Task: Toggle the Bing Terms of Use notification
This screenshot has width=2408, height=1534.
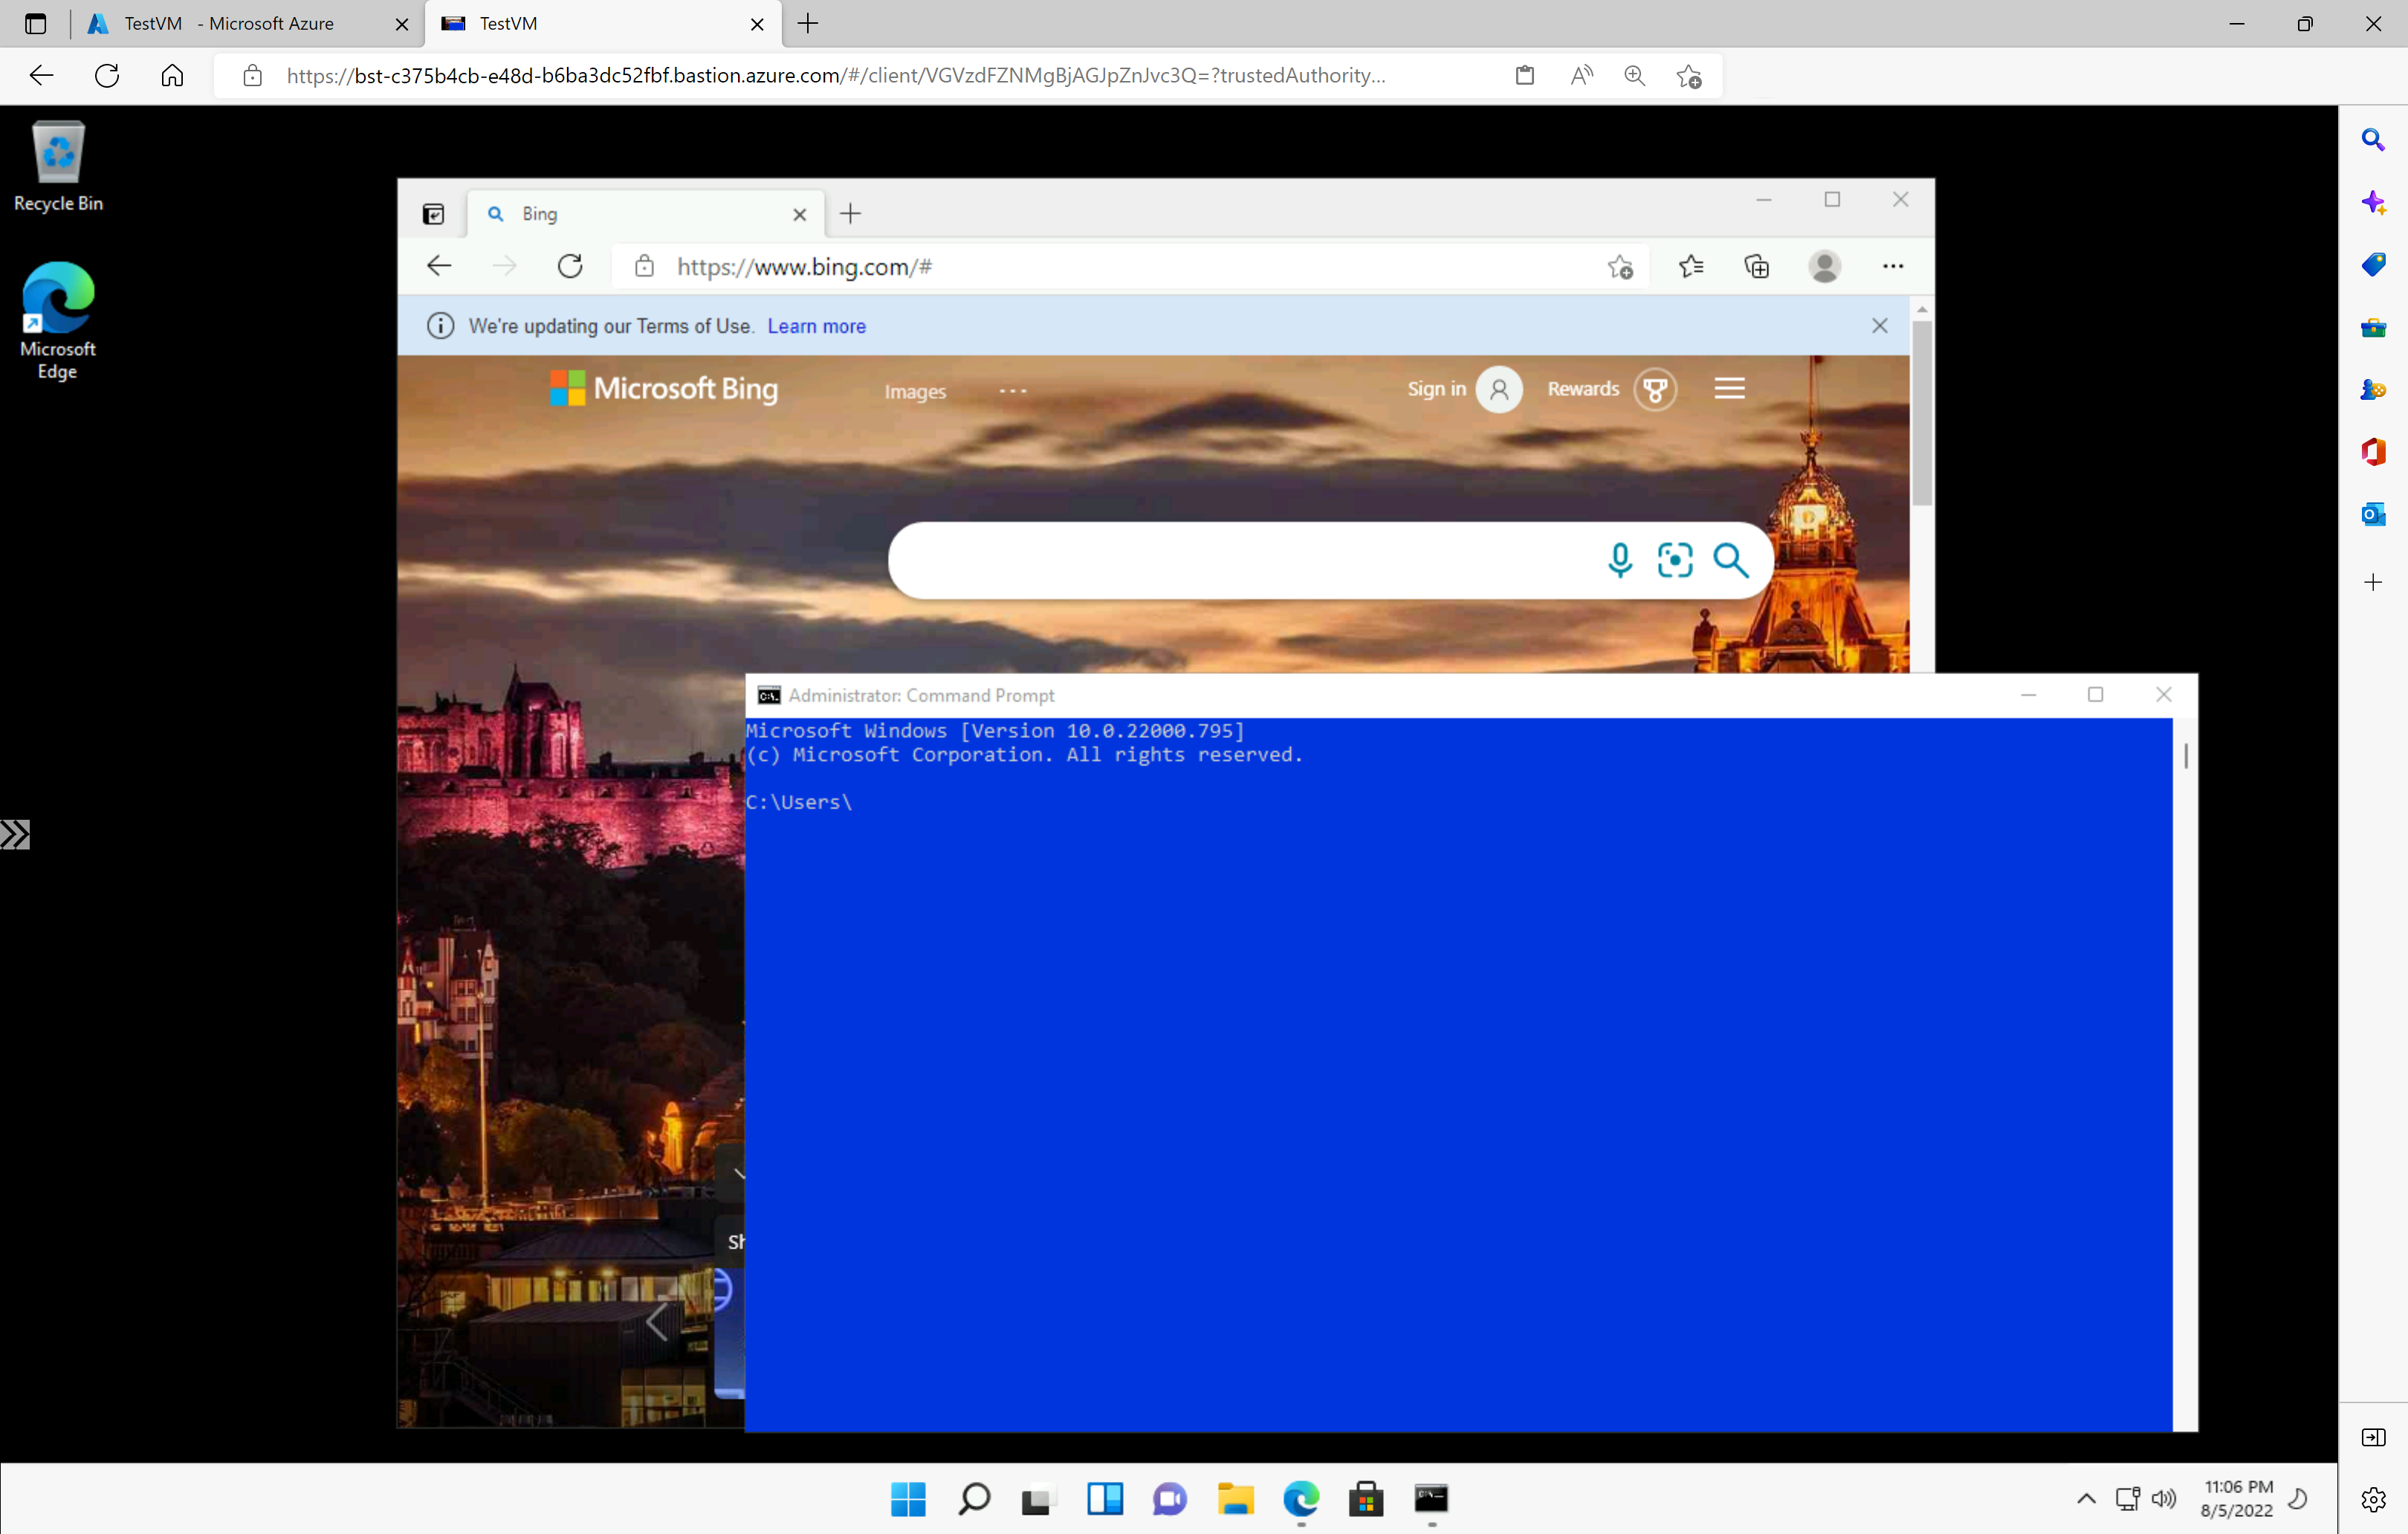Action: [x=1880, y=325]
